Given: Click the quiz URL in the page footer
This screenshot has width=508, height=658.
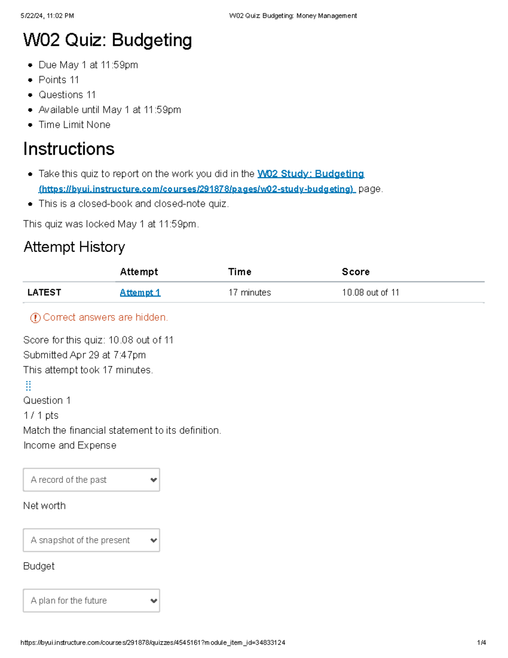Looking at the screenshot, I should (x=153, y=643).
